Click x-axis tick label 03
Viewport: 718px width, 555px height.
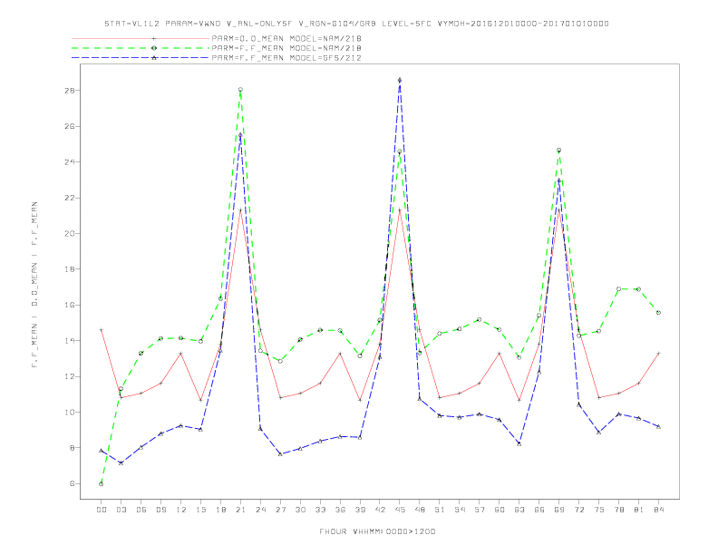[121, 510]
